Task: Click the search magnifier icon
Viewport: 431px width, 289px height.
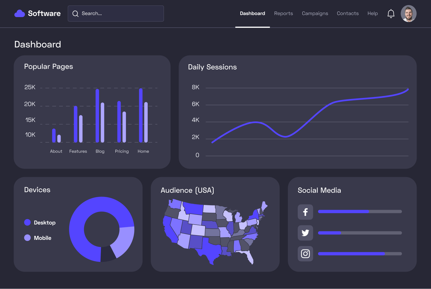Action: (76, 13)
